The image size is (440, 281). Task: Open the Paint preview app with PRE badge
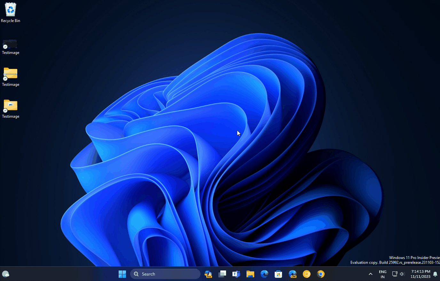click(x=208, y=274)
